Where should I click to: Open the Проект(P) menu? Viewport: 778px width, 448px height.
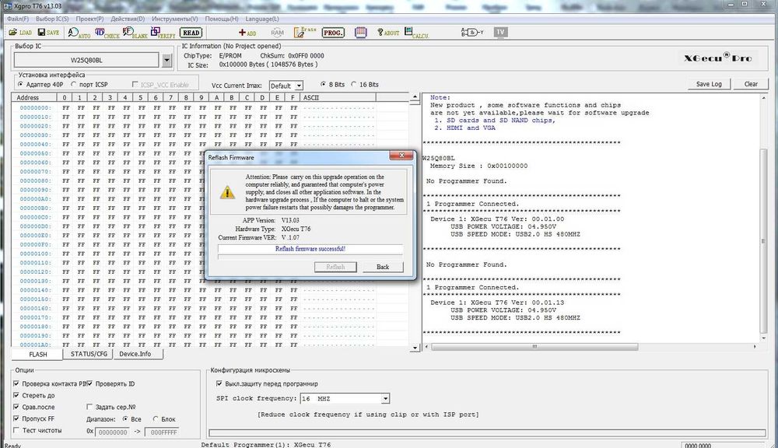pos(89,19)
